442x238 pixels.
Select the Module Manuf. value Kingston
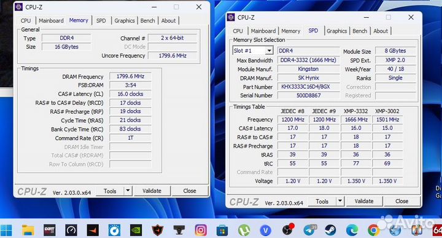[x=308, y=69]
